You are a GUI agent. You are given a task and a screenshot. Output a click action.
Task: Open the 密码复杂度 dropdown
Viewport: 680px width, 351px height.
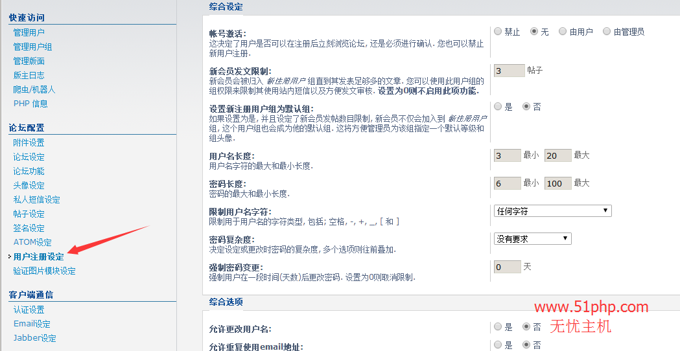pos(533,239)
